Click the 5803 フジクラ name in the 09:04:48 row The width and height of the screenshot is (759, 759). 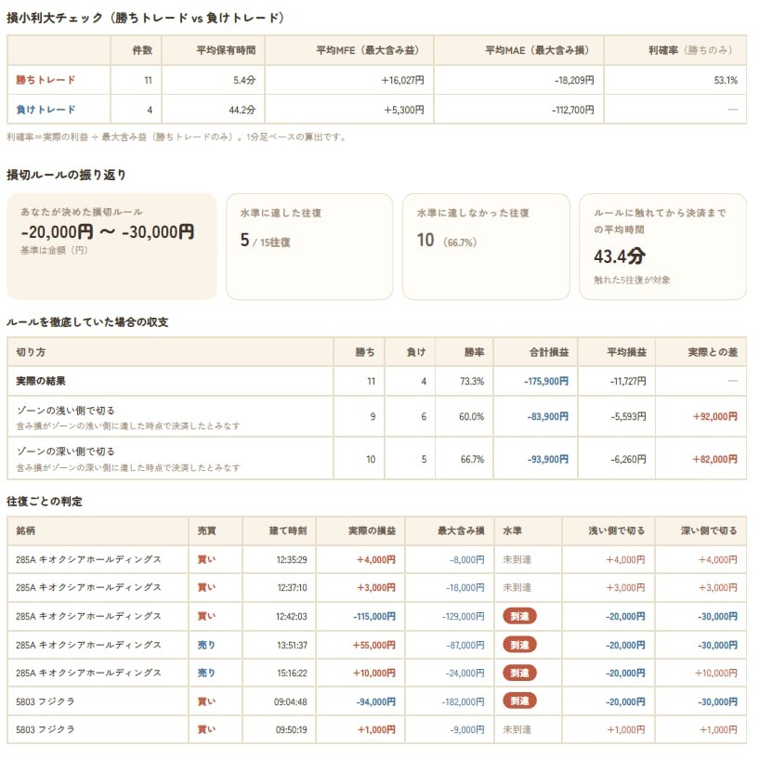[x=46, y=702]
